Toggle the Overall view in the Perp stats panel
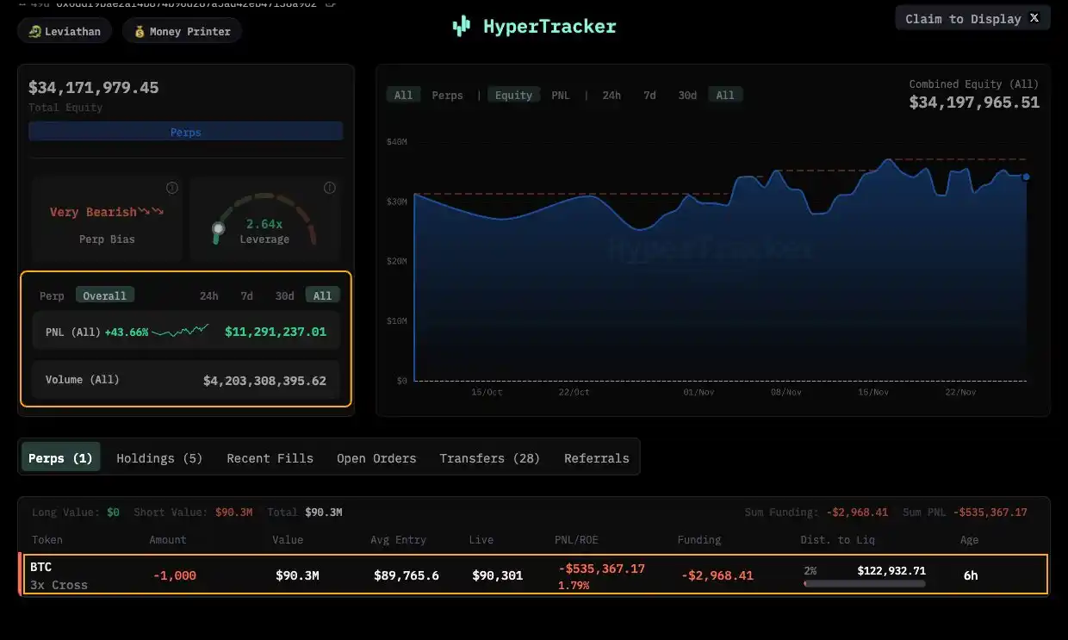 point(104,295)
